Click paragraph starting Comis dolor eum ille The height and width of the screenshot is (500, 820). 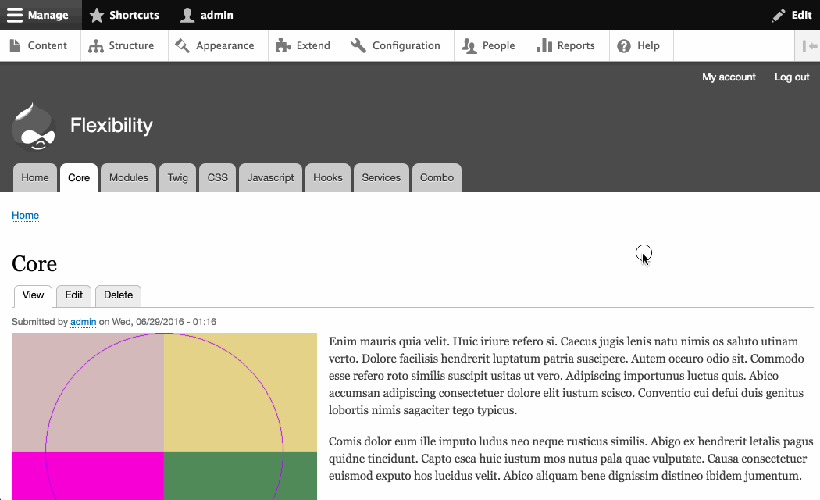tap(571, 458)
